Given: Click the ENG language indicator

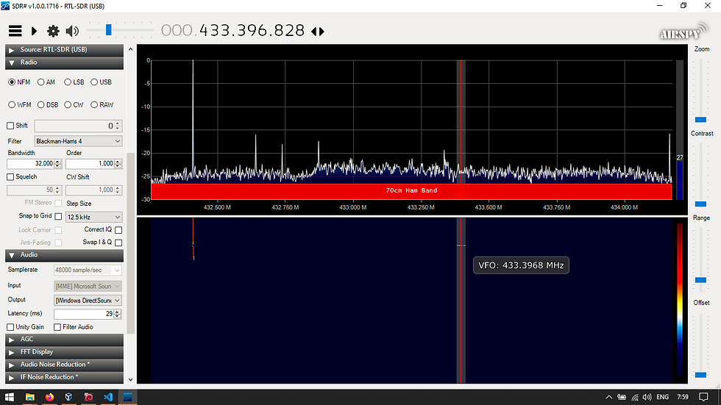Looking at the screenshot, I should (663, 397).
